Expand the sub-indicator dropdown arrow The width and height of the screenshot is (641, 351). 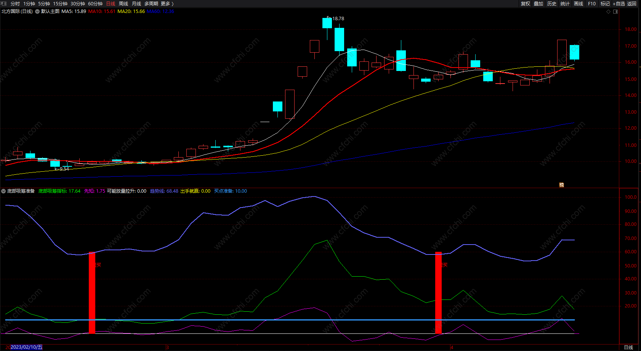(3, 191)
